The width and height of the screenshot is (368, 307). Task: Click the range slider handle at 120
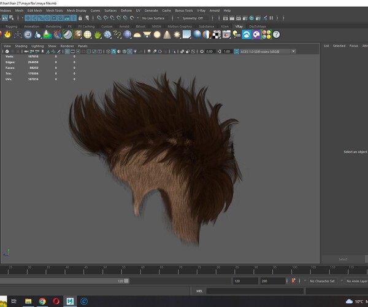coord(126,281)
